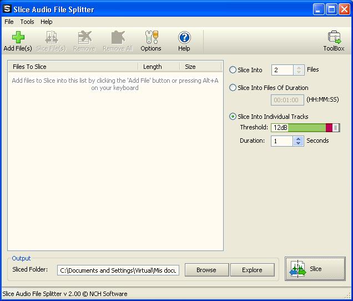This screenshot has width=353, height=301.
Task: Click the Browse button
Action: [x=206, y=270]
